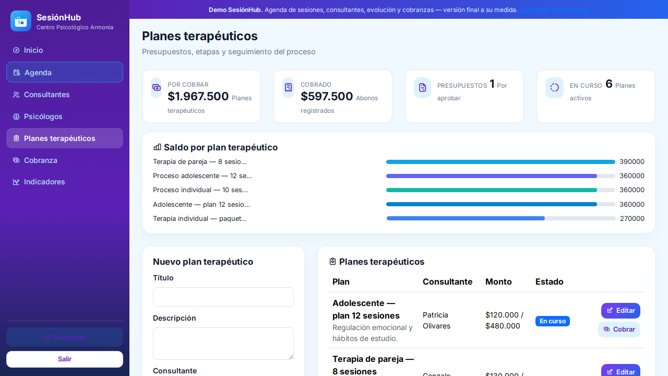Click the Centro Psicológico Armonia subtitle

[x=75, y=27]
